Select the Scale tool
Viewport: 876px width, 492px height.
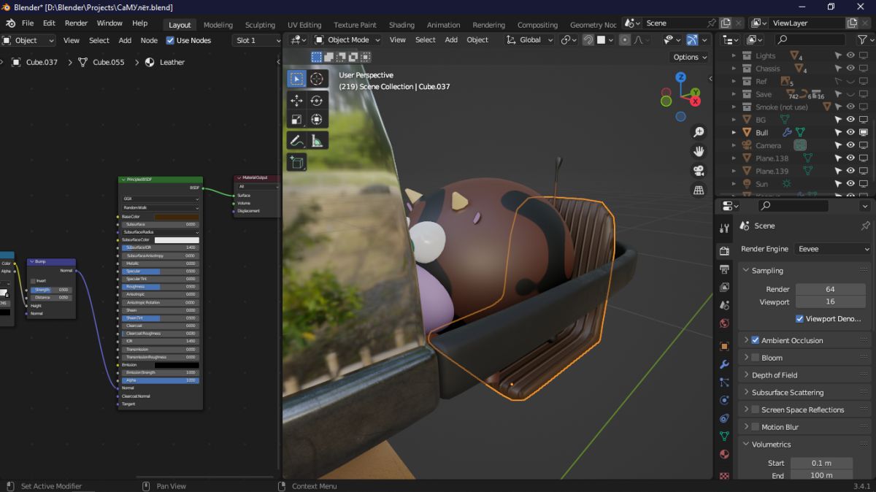pos(297,120)
